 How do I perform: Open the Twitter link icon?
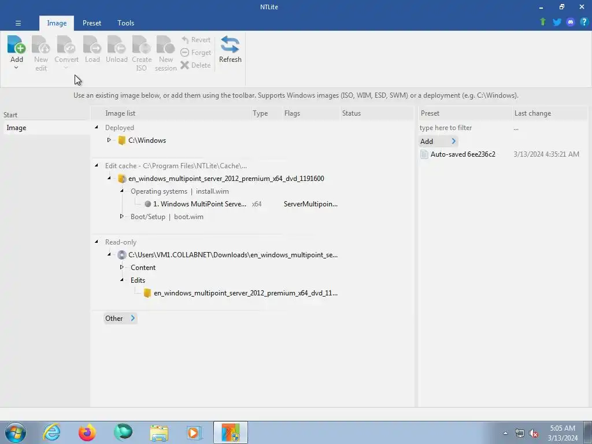[x=557, y=22]
